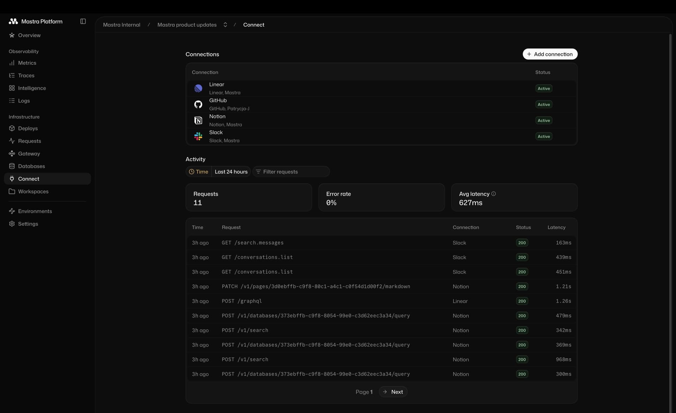
Task: Collapse the sidebar with the panel icon
Action: point(83,21)
